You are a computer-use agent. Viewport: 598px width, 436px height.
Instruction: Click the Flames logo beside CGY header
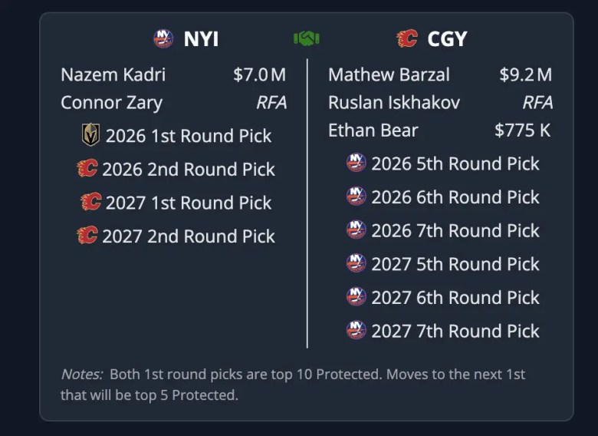pyautogui.click(x=406, y=38)
